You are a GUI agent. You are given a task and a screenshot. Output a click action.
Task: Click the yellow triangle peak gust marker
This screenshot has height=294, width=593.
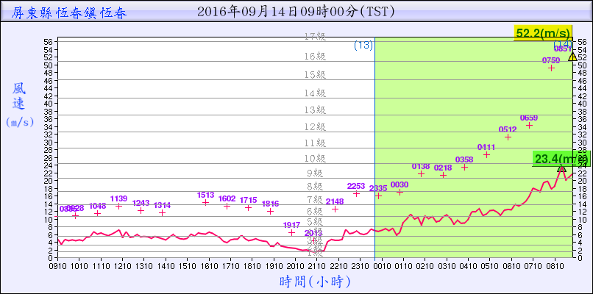click(x=572, y=57)
